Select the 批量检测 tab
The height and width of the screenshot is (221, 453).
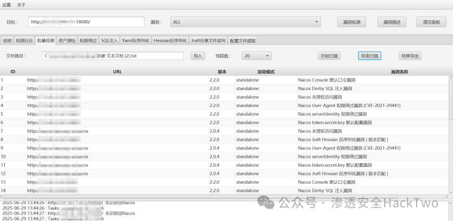coord(46,41)
